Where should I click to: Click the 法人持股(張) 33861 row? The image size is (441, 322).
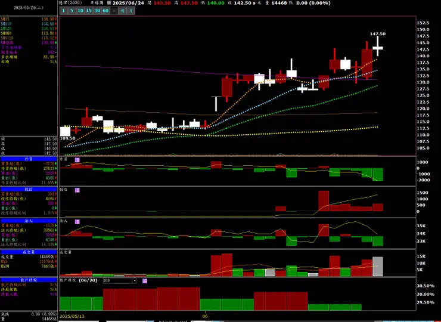pyautogui.click(x=29, y=230)
